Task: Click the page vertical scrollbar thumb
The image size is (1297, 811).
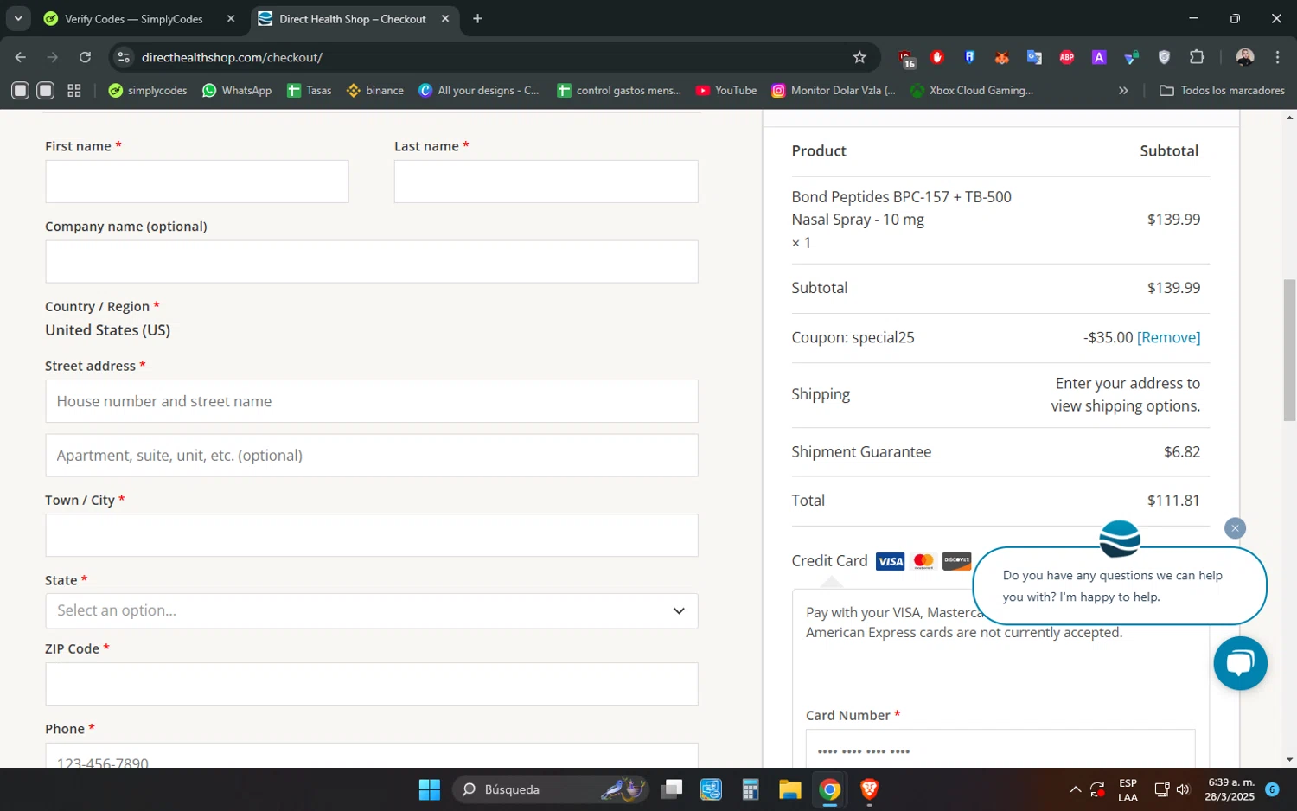Action: (x=1289, y=350)
